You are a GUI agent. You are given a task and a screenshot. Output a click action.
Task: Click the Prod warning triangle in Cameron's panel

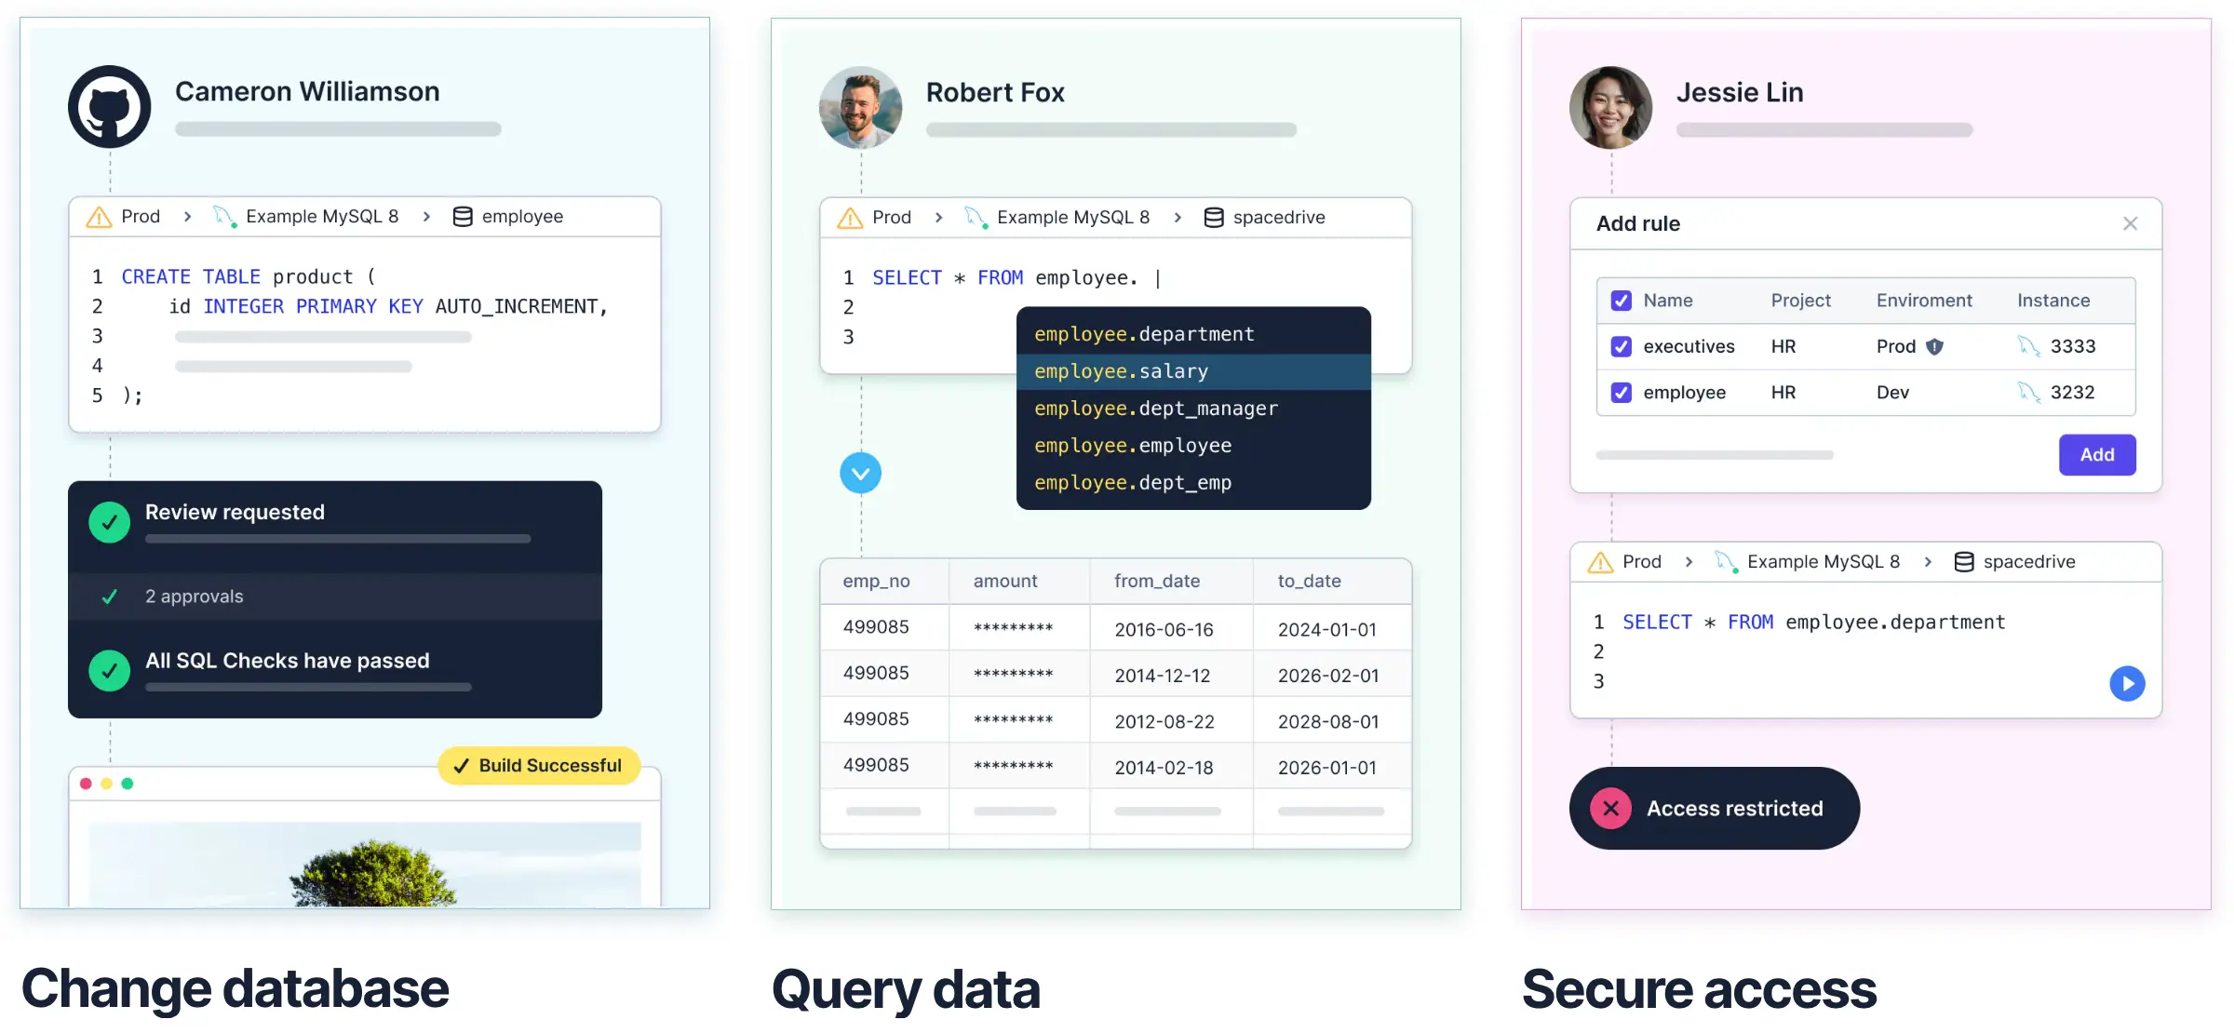[x=99, y=217]
